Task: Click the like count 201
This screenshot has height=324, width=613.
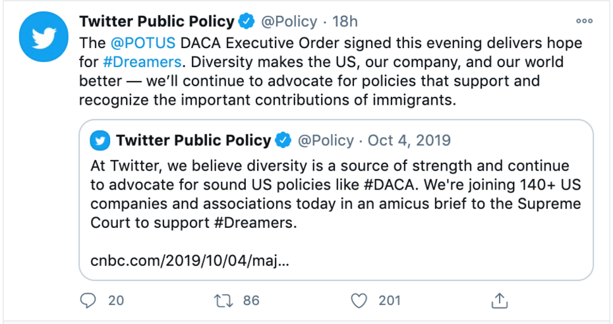Action: (390, 301)
